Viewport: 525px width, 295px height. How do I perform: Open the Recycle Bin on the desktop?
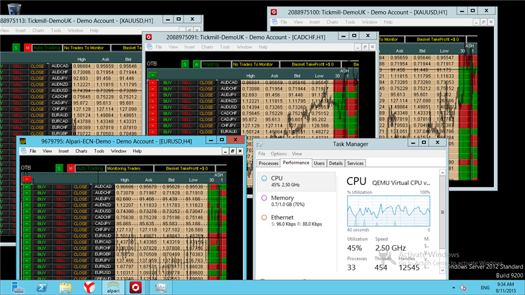pos(14,8)
